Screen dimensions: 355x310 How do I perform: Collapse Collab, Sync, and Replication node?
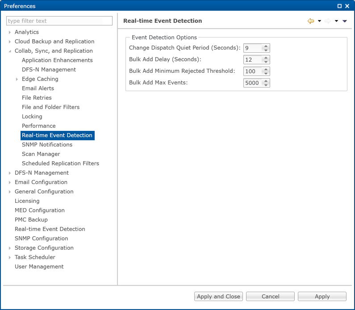10,51
